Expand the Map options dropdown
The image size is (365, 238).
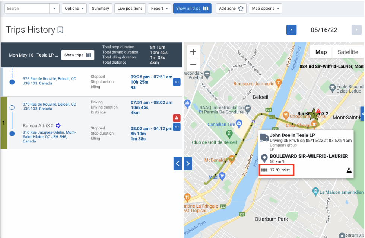[x=265, y=8]
